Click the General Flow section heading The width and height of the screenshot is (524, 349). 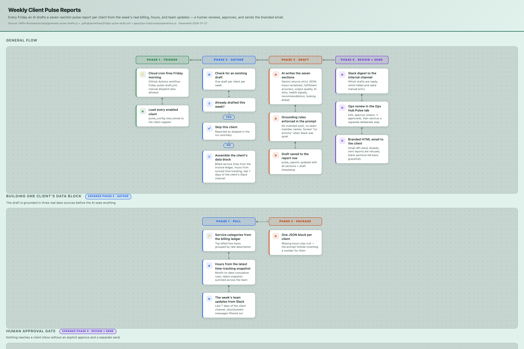(x=22, y=40)
